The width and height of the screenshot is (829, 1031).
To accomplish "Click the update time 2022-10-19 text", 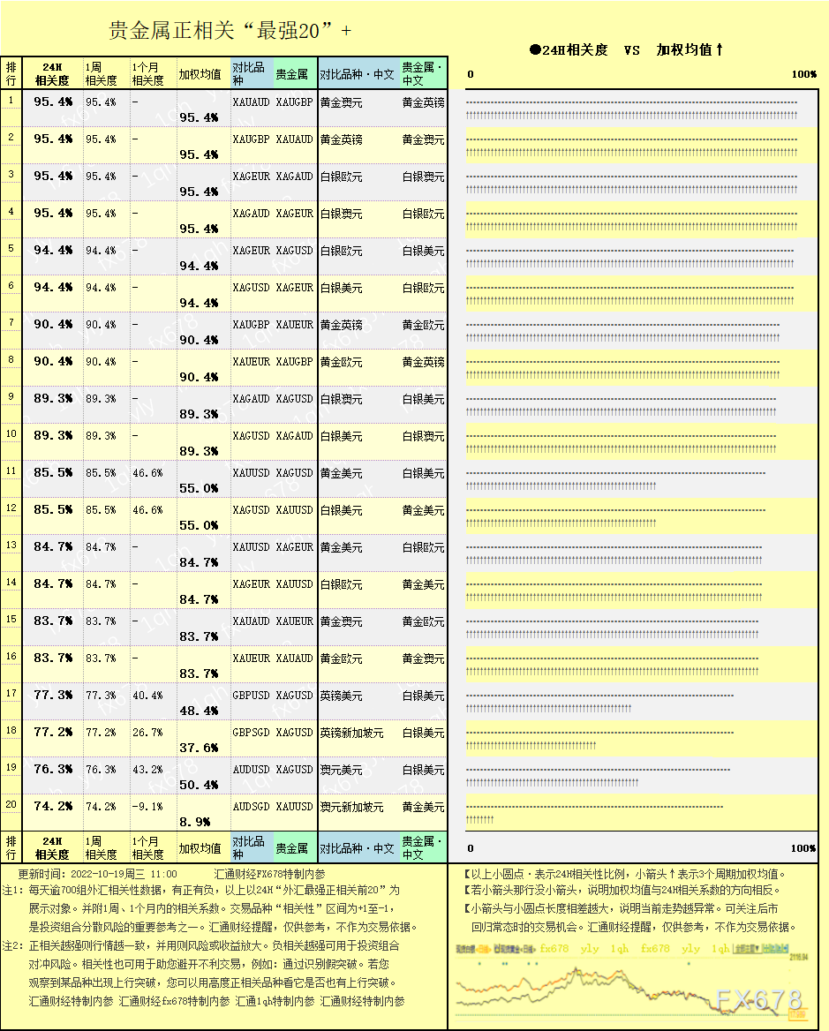I will click(x=97, y=874).
